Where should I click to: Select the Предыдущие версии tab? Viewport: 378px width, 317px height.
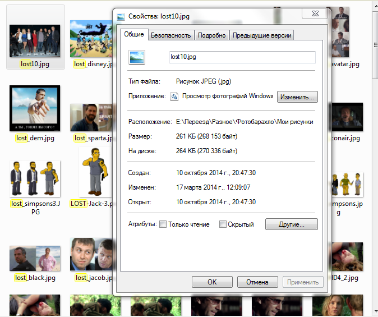262,35
